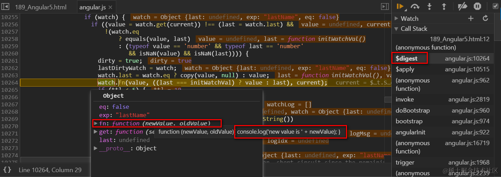Step out of the current function
501x177 pixels.
click(x=443, y=6)
